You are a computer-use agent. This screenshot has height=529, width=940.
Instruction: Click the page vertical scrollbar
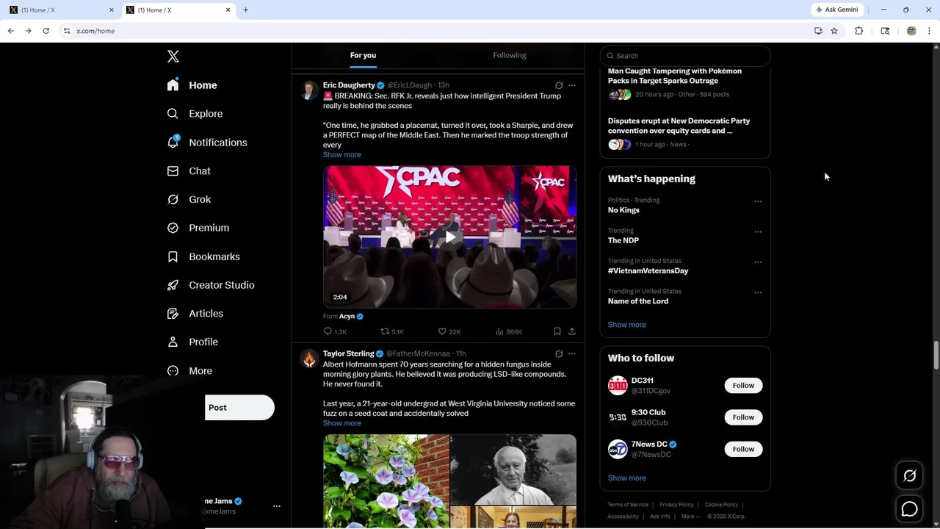[x=936, y=356]
